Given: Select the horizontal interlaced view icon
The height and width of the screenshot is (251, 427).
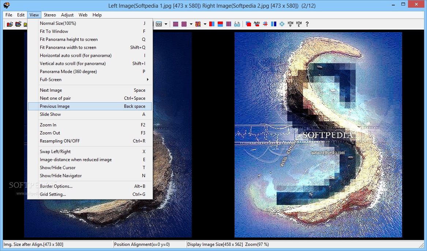Looking at the screenshot, I should coord(176,24).
